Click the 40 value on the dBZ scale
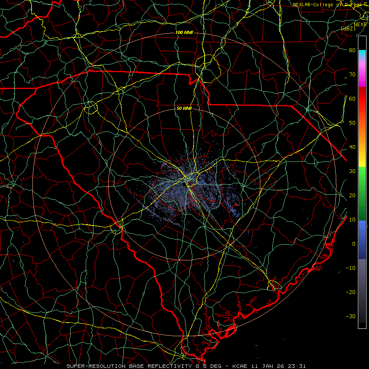The height and width of the screenshot is (369, 369). [x=352, y=147]
